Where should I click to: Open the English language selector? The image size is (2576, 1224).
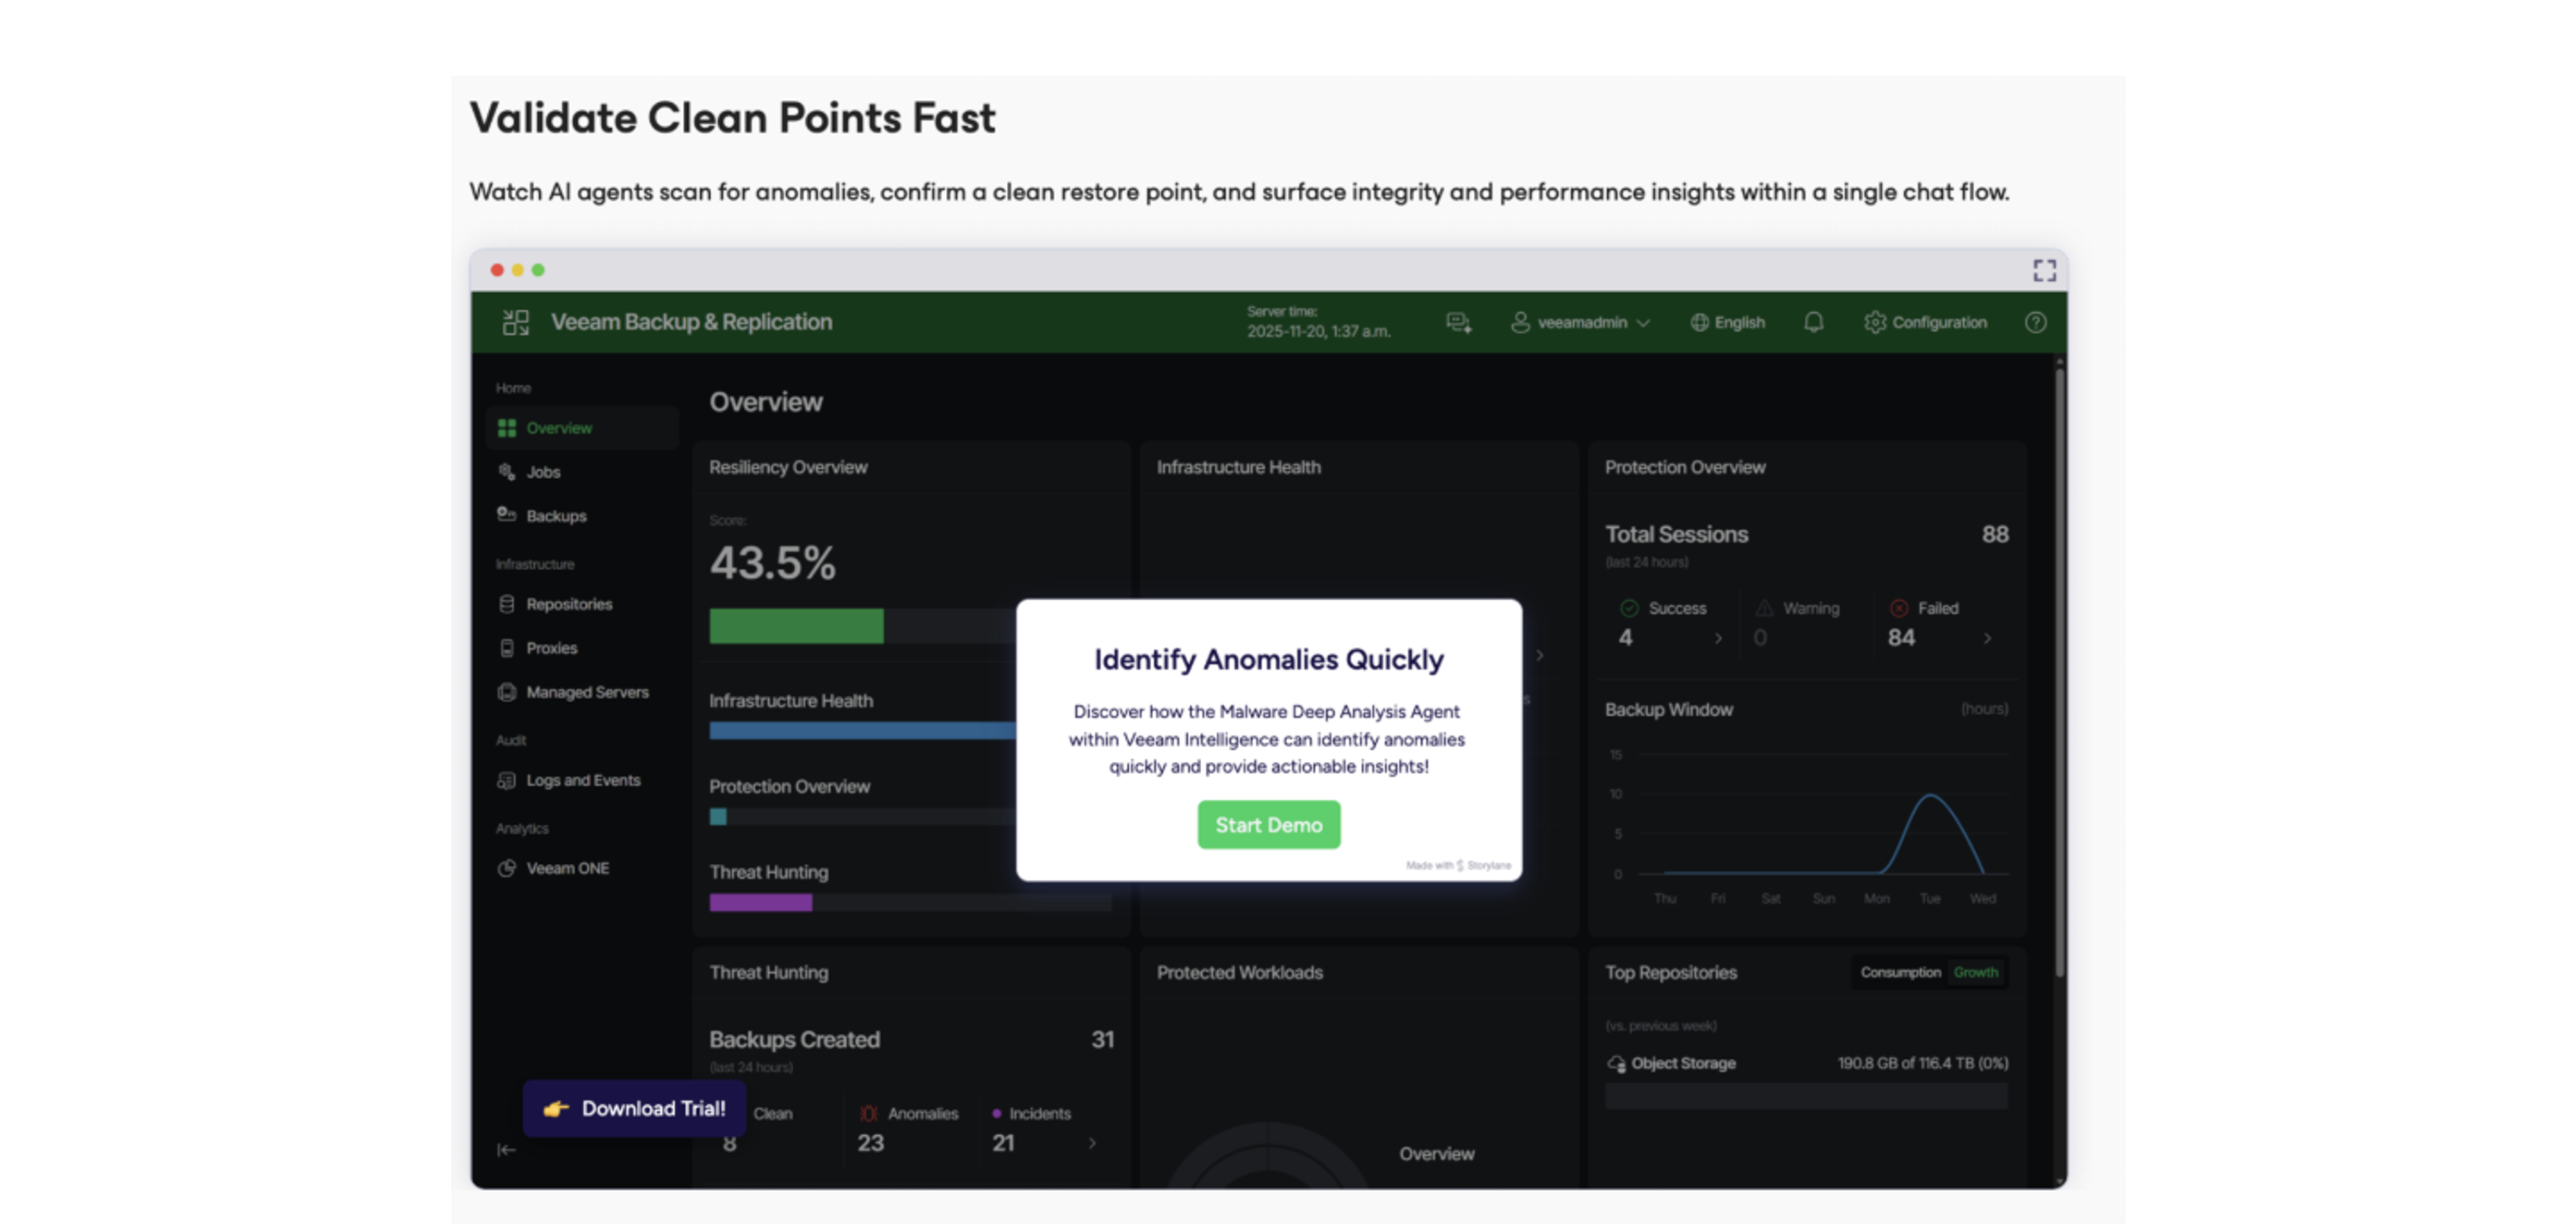pyautogui.click(x=1728, y=322)
